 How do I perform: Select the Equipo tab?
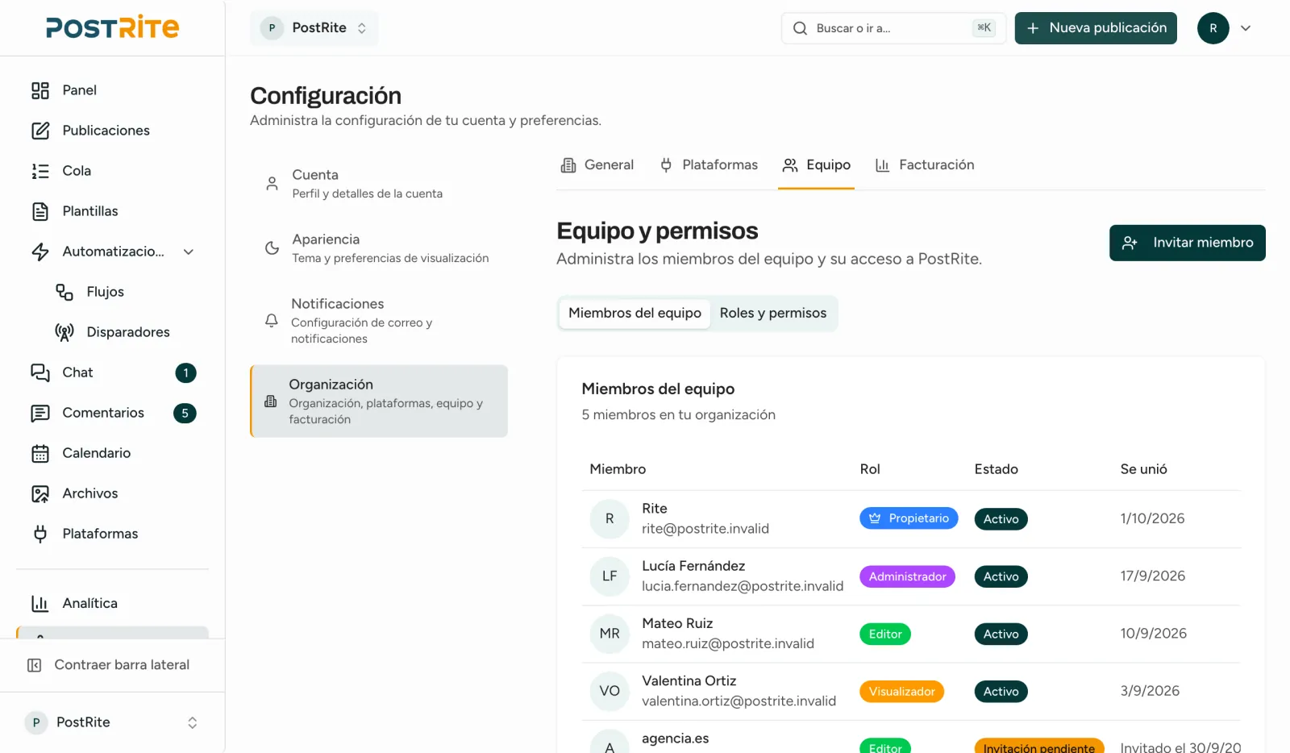(x=816, y=165)
